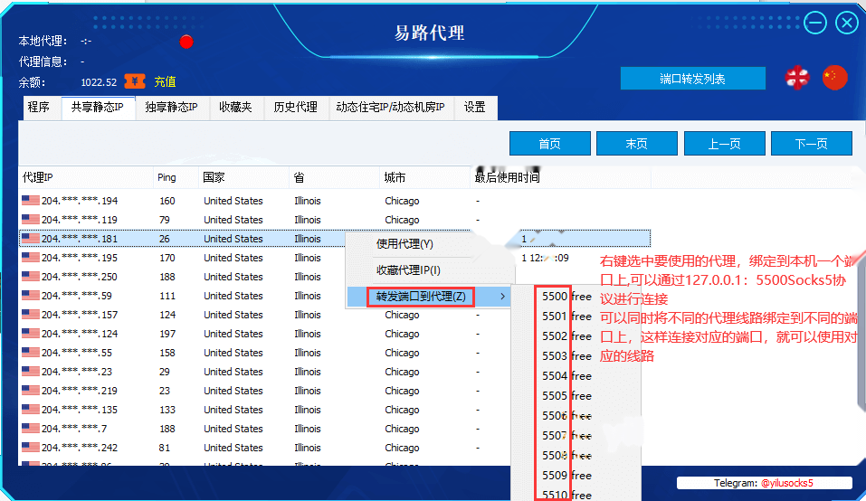The image size is (866, 501).
Task: Click the red connection status indicator
Action: pyautogui.click(x=186, y=42)
